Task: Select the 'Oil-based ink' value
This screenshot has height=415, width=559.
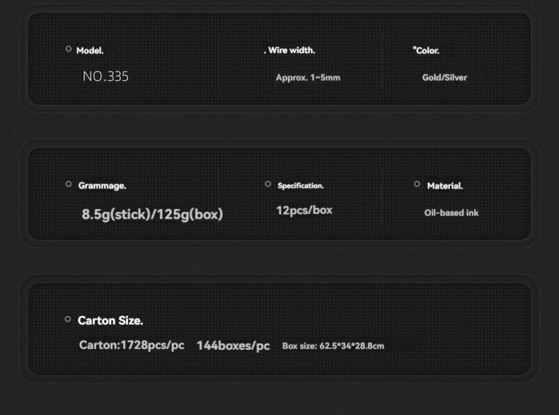Action: point(451,212)
